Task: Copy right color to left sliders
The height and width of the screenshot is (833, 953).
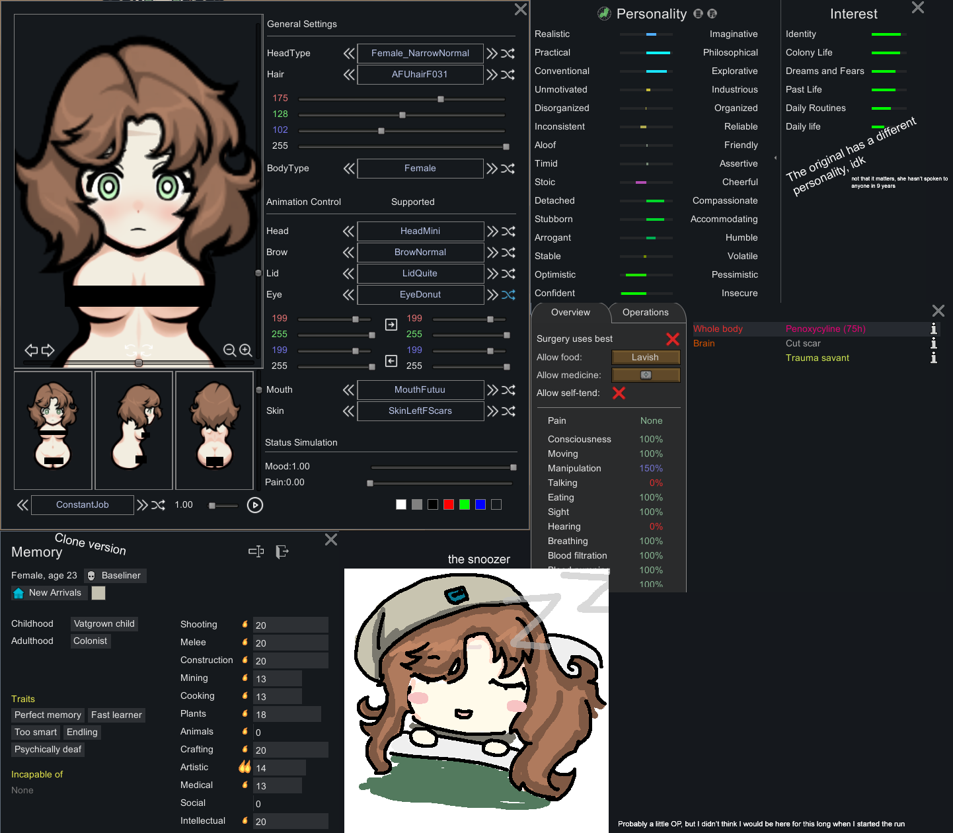Action: tap(391, 361)
